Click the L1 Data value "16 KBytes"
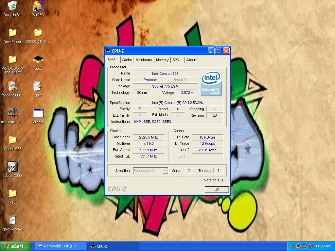 (207, 137)
